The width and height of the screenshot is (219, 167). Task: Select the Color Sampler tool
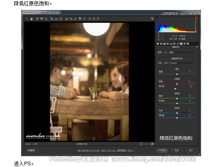(41, 19)
